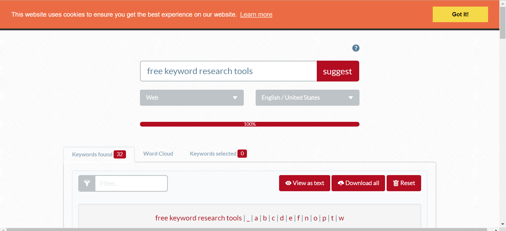Click the Reset button
Screen dimensions: 506x231
404,183
